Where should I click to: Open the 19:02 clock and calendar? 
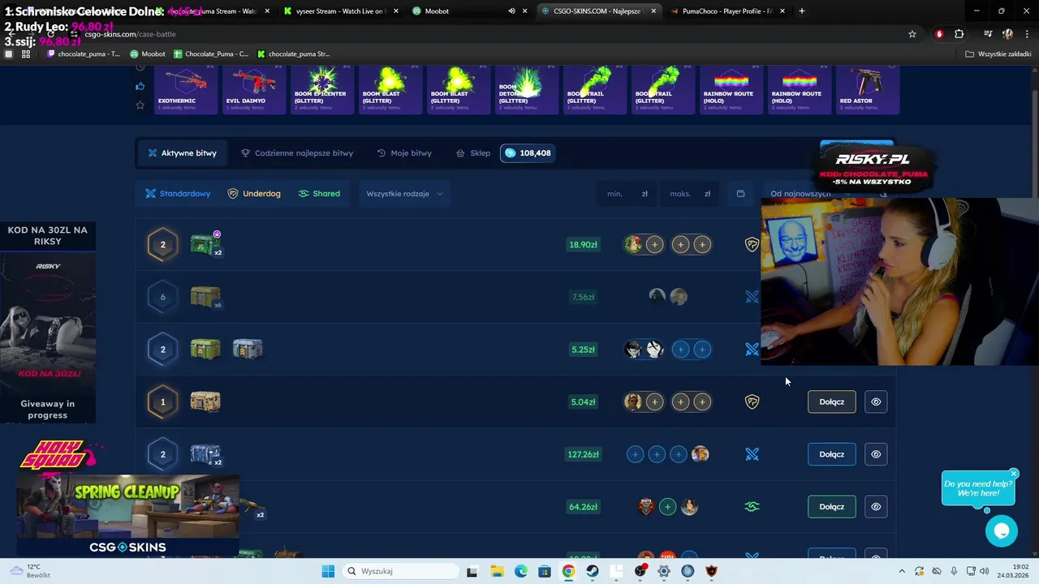tap(1015, 571)
